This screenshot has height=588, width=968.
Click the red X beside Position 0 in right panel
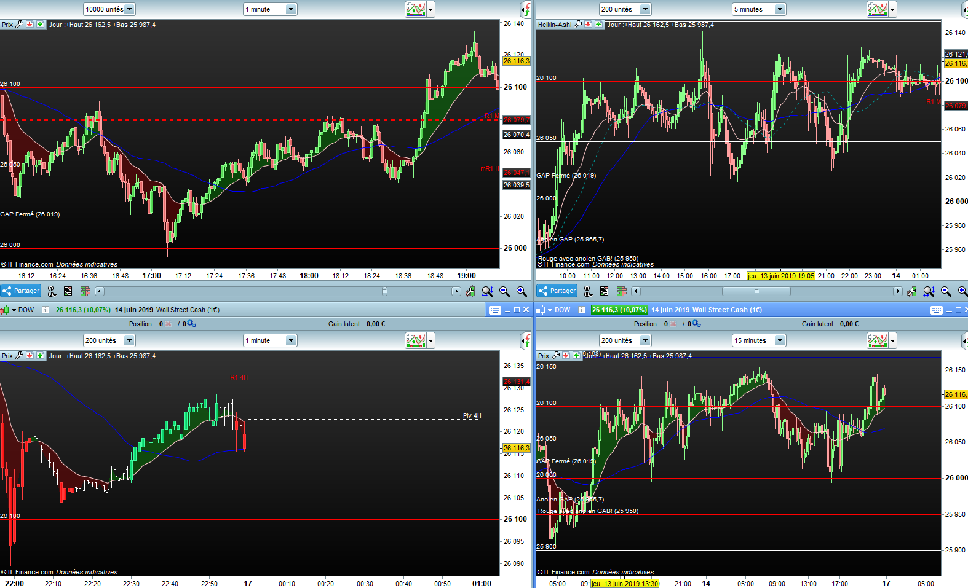673,324
